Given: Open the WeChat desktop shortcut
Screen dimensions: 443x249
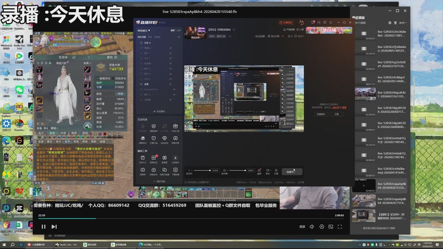Looking at the screenshot, I should [x=19, y=91].
